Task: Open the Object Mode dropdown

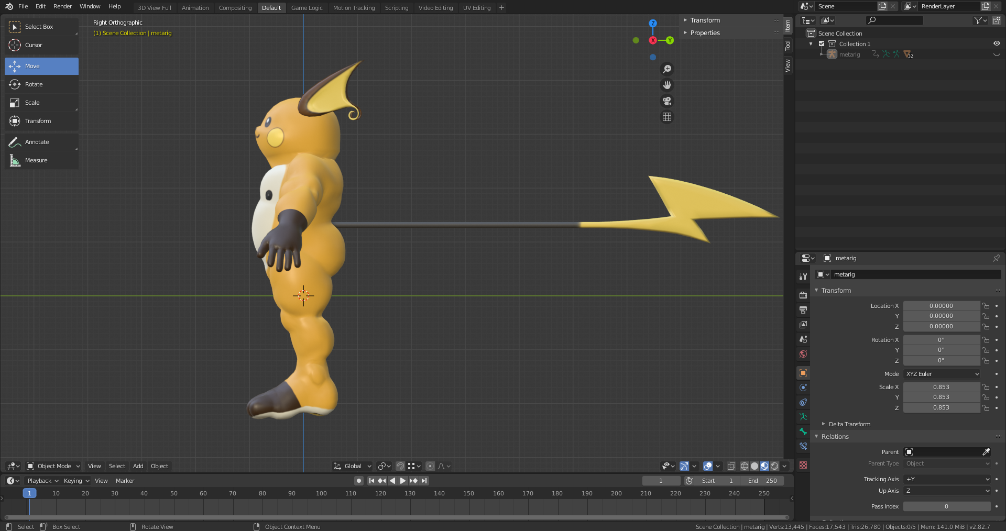Action: tap(53, 466)
